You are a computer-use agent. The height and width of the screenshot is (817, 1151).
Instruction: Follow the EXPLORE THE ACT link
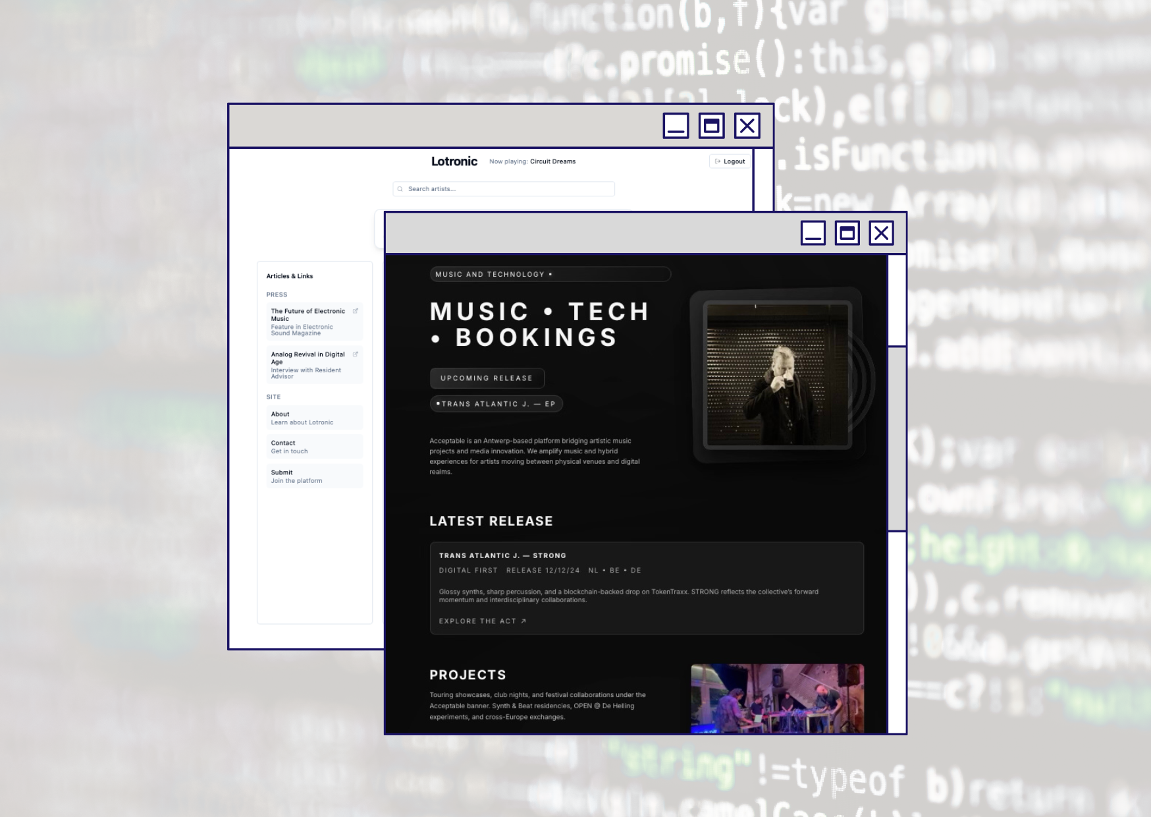(477, 621)
